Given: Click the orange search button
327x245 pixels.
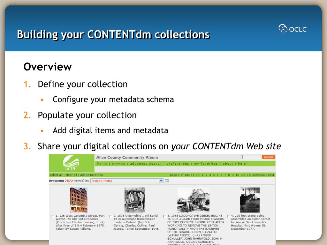Looking at the screenshot, I should (x=268, y=157).
